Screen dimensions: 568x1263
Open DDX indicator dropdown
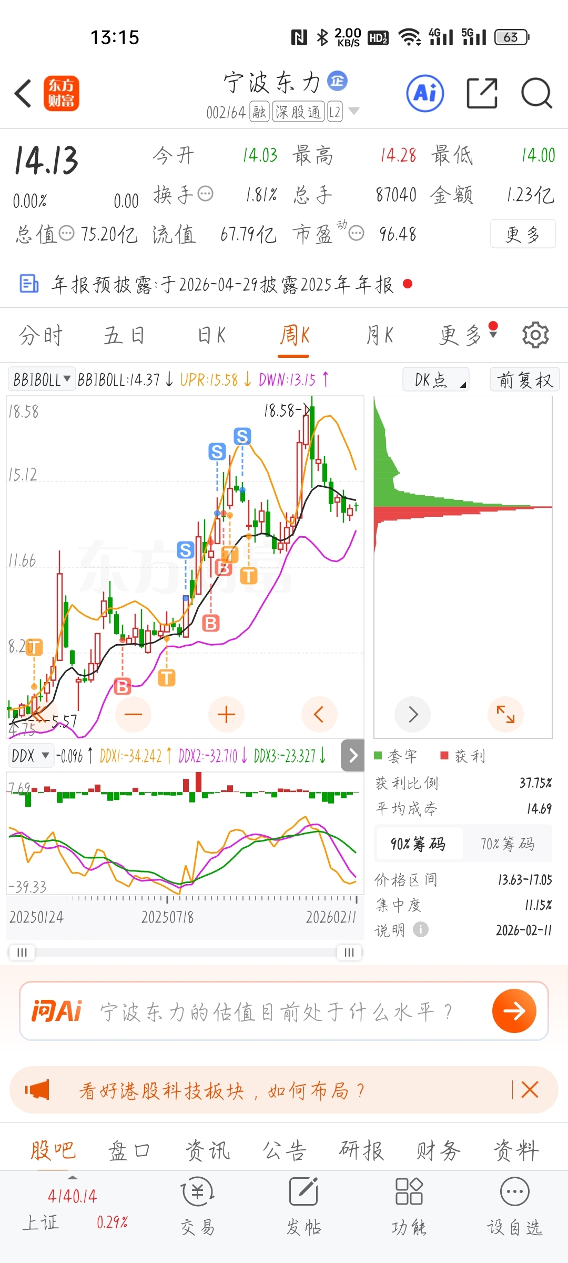[x=31, y=756]
